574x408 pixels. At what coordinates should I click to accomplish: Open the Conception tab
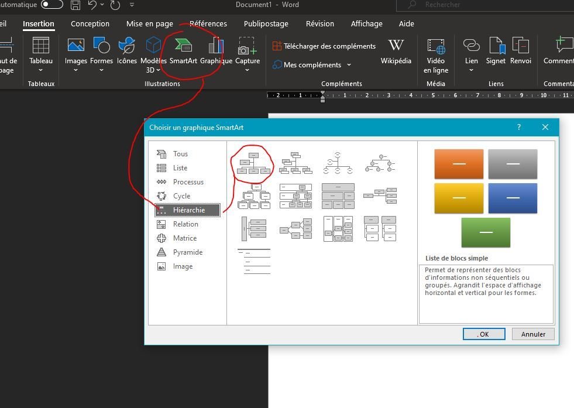[x=90, y=24]
